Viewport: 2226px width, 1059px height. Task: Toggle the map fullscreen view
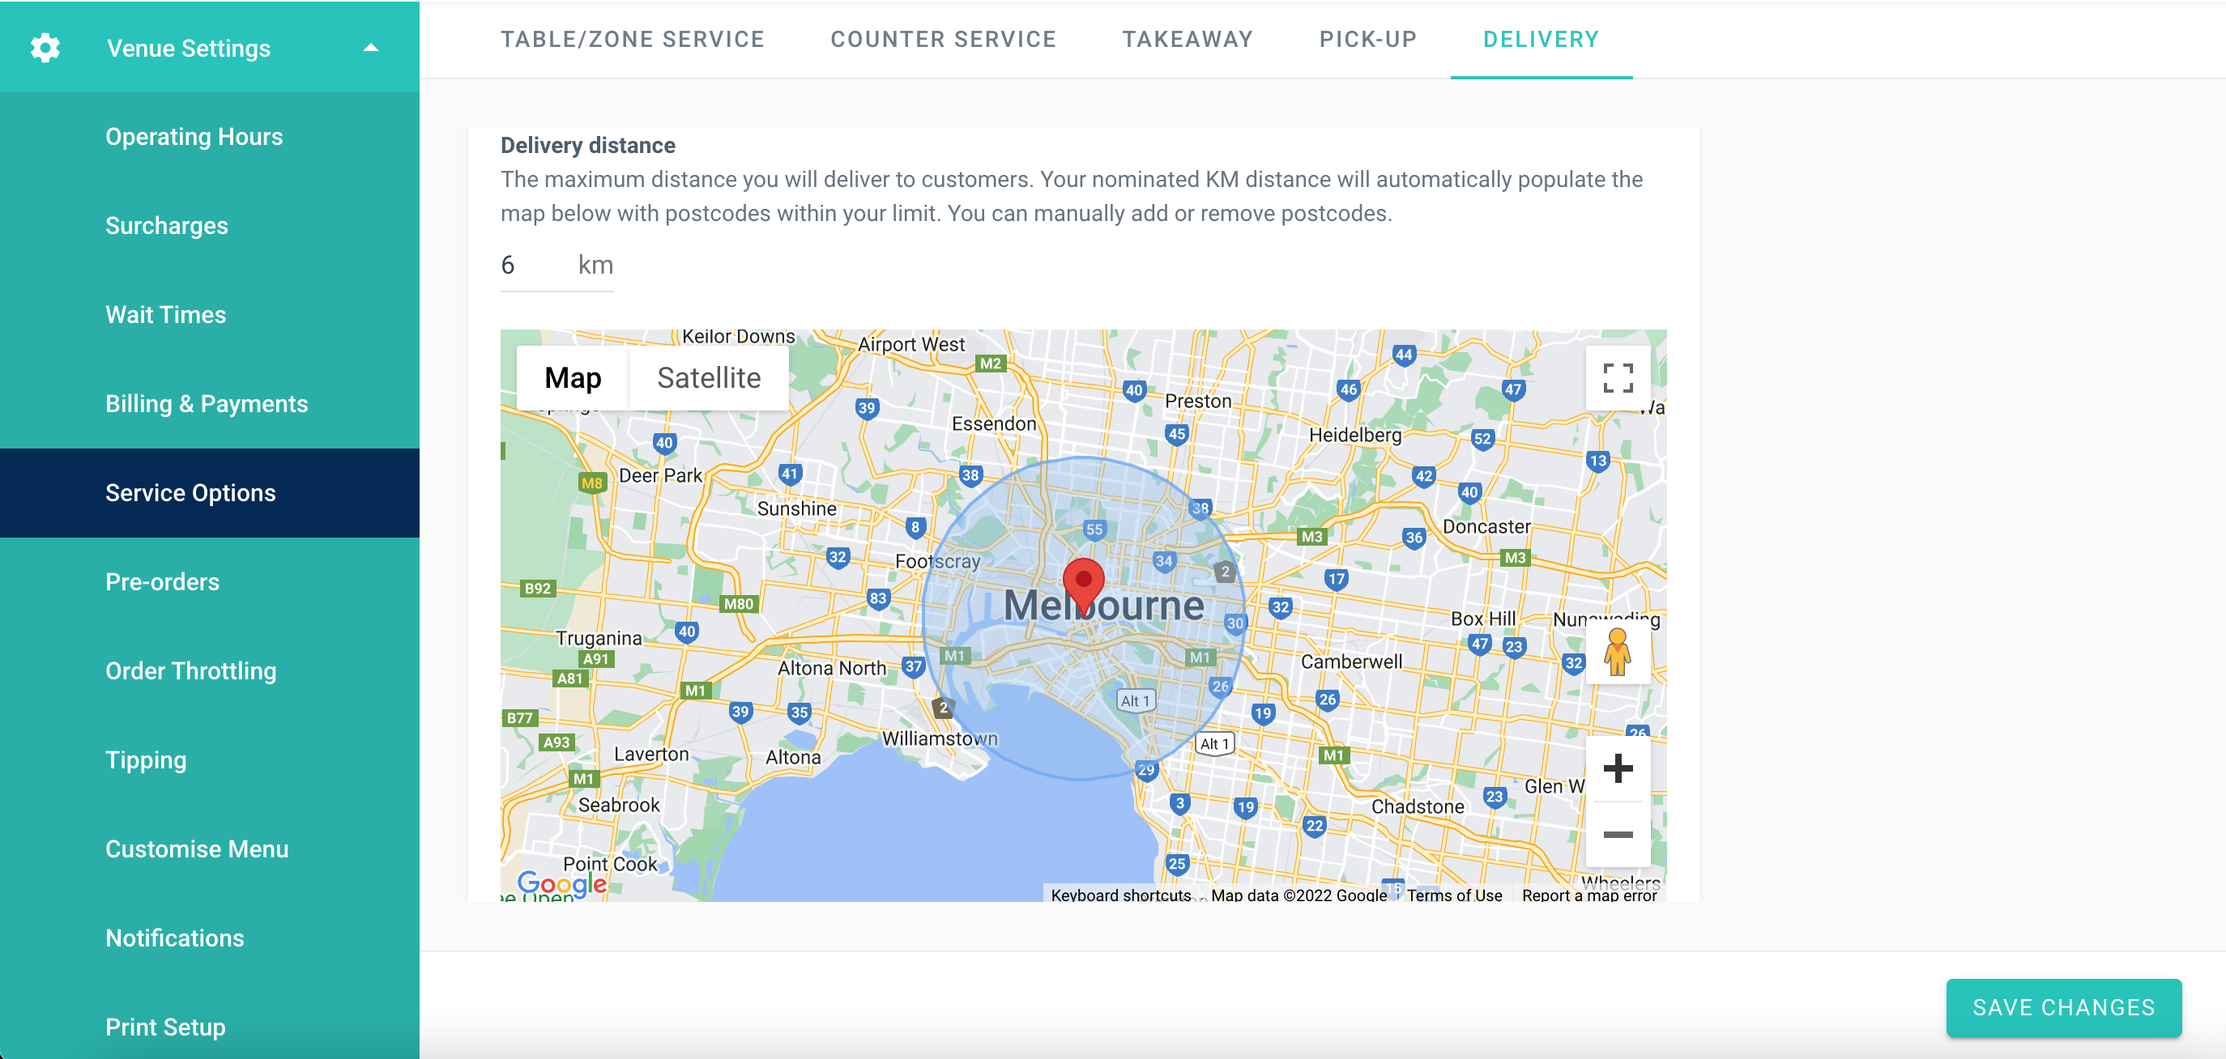tap(1617, 378)
